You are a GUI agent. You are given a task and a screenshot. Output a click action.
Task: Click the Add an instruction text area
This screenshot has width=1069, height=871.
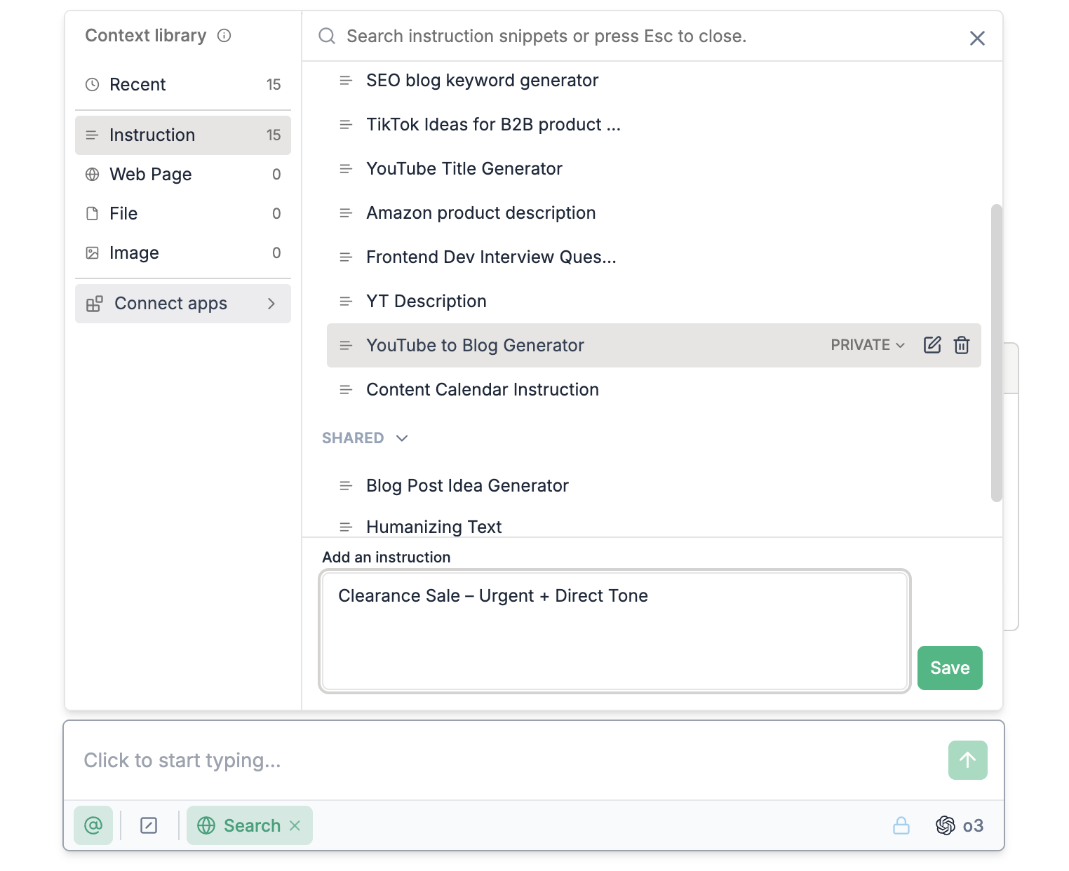coord(615,631)
